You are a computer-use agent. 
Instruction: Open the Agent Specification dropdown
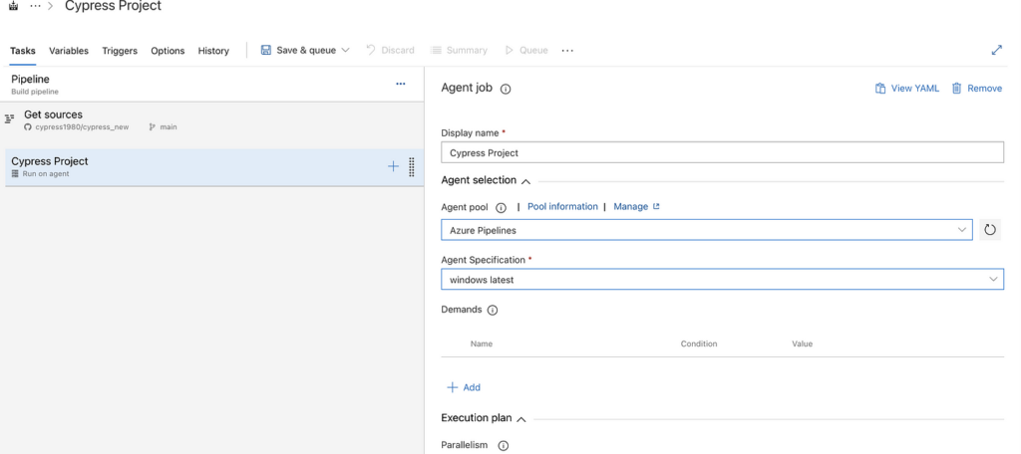[722, 279]
